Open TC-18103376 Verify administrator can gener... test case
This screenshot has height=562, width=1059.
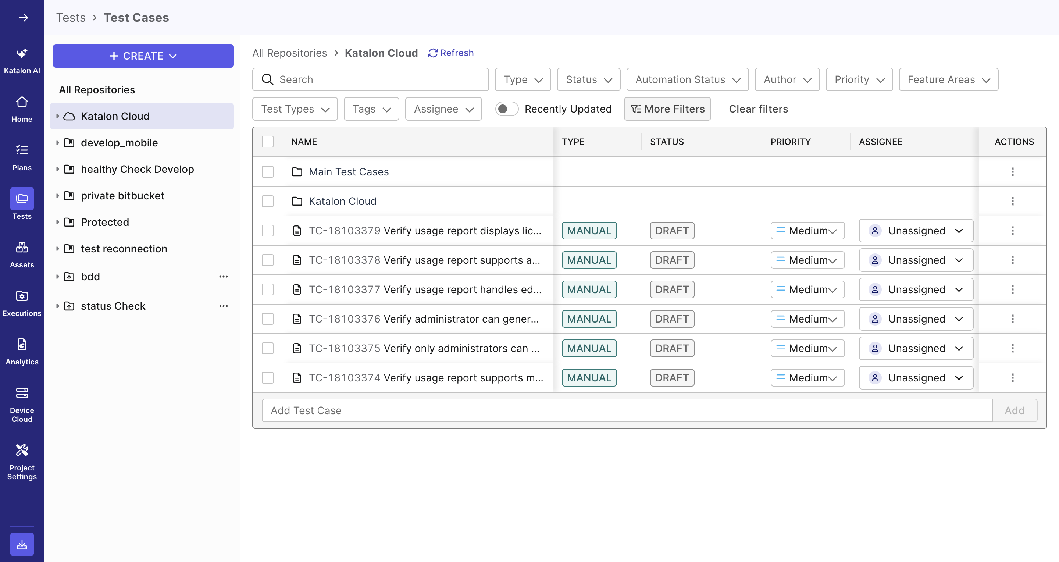tap(424, 319)
